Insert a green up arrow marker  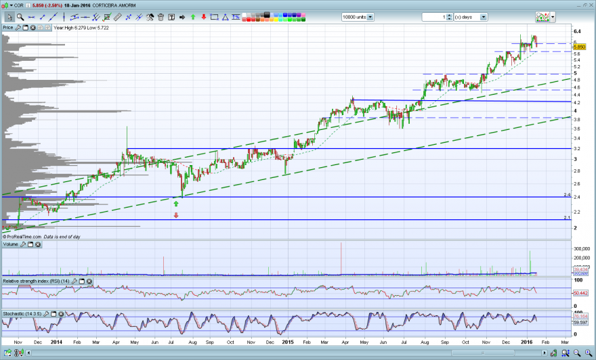193,17
